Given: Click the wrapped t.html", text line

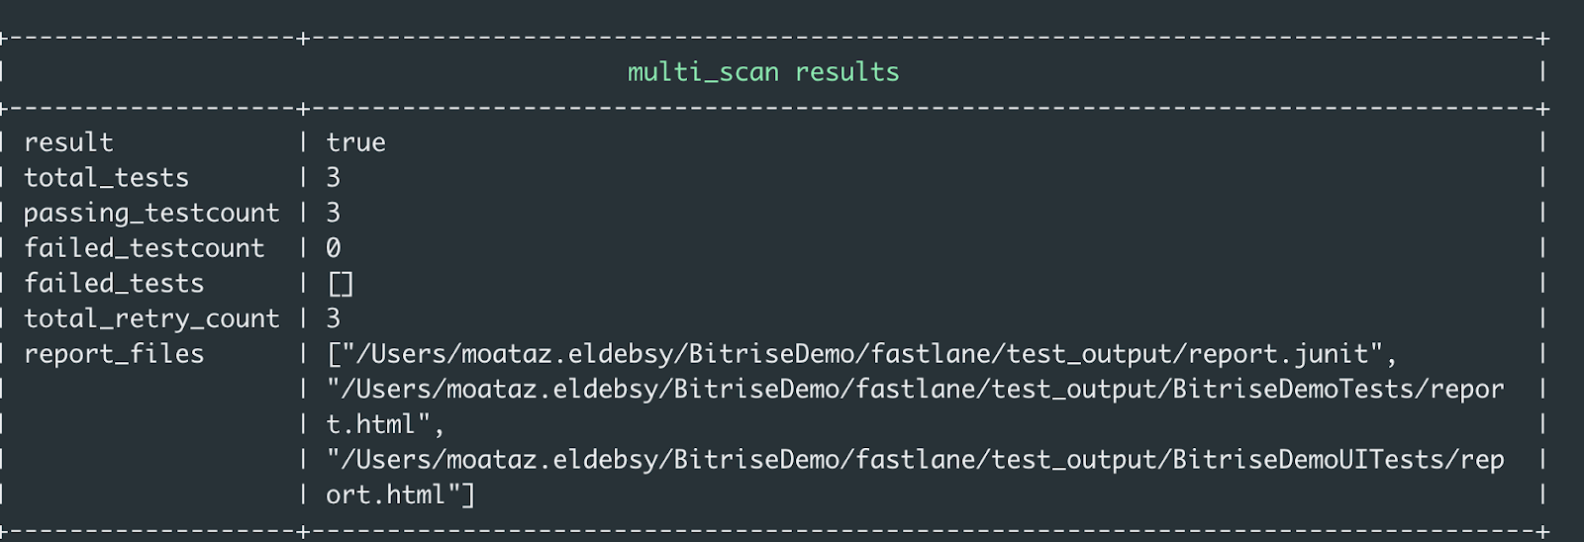Looking at the screenshot, I should click(385, 425).
